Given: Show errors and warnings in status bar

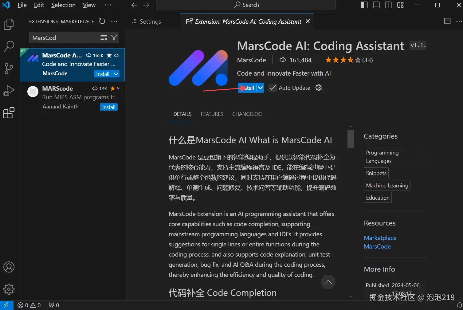Looking at the screenshot, I should click(29, 305).
